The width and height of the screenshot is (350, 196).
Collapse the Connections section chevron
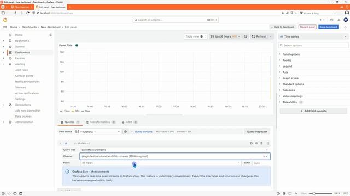[4, 105]
